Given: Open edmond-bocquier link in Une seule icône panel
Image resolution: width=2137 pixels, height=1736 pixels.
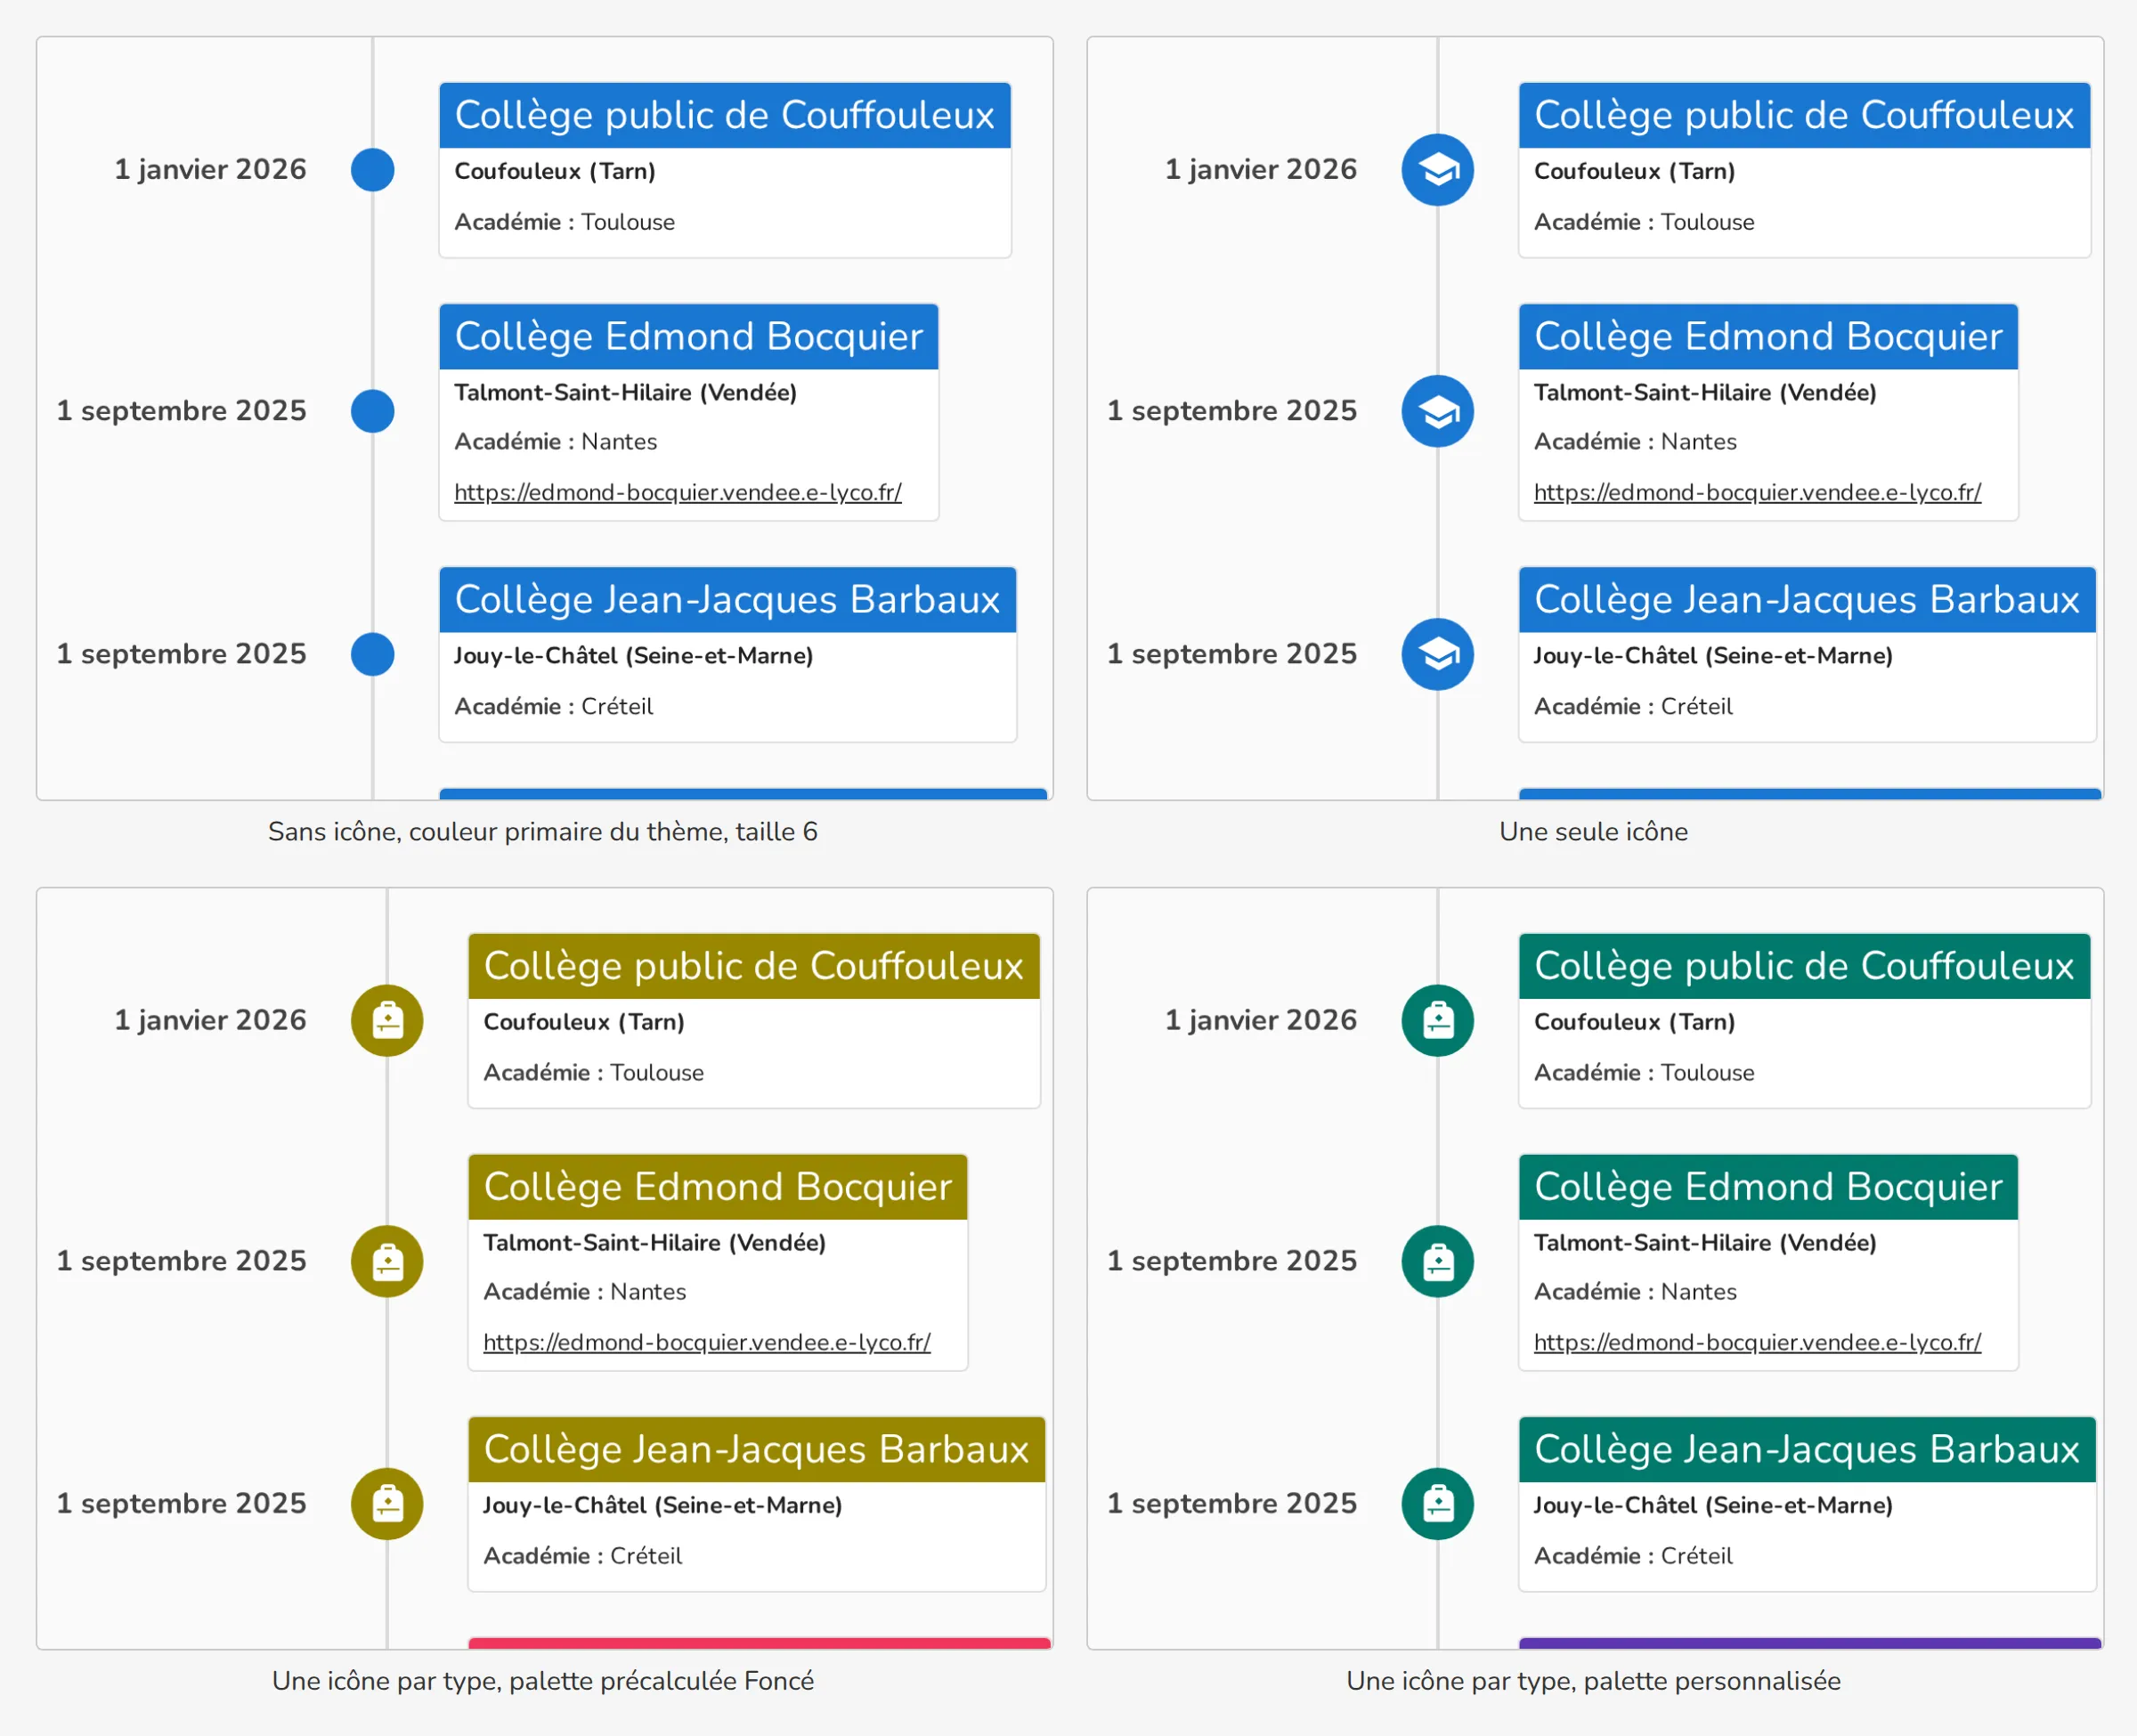Looking at the screenshot, I should tap(1757, 492).
